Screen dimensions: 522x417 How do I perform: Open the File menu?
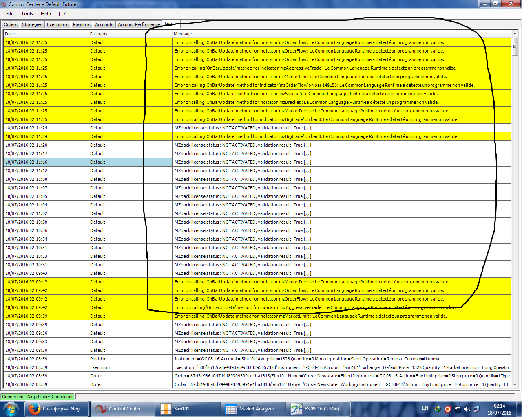pyautogui.click(x=10, y=14)
